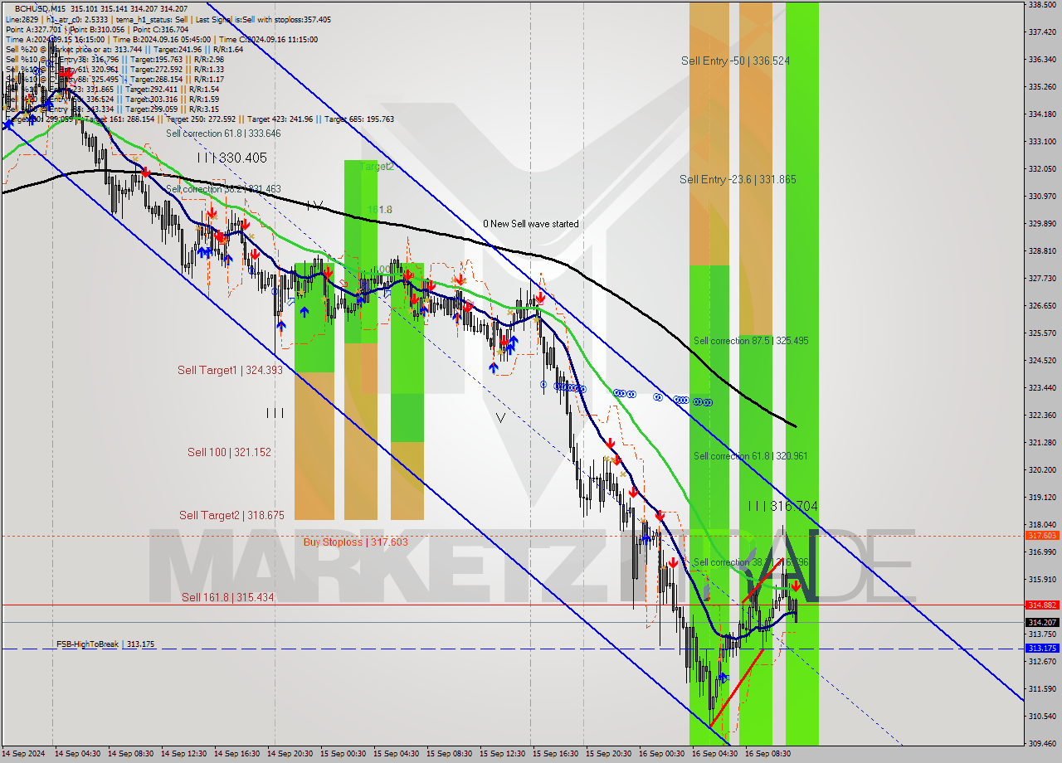Screen dimensions: 1062x763
Task: Click the 309.460 price axis value
Action: point(1041,743)
